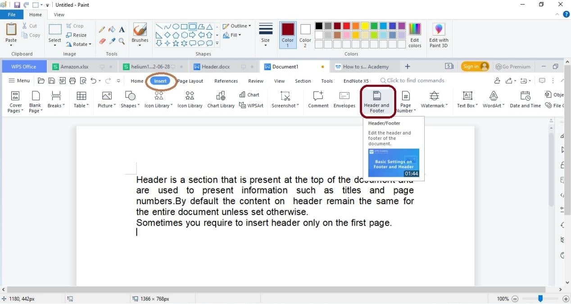Select the Fill with color tool
The width and height of the screenshot is (571, 304).
pos(112,30)
